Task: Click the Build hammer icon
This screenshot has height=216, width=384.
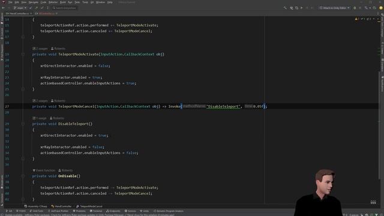Action: point(285,8)
